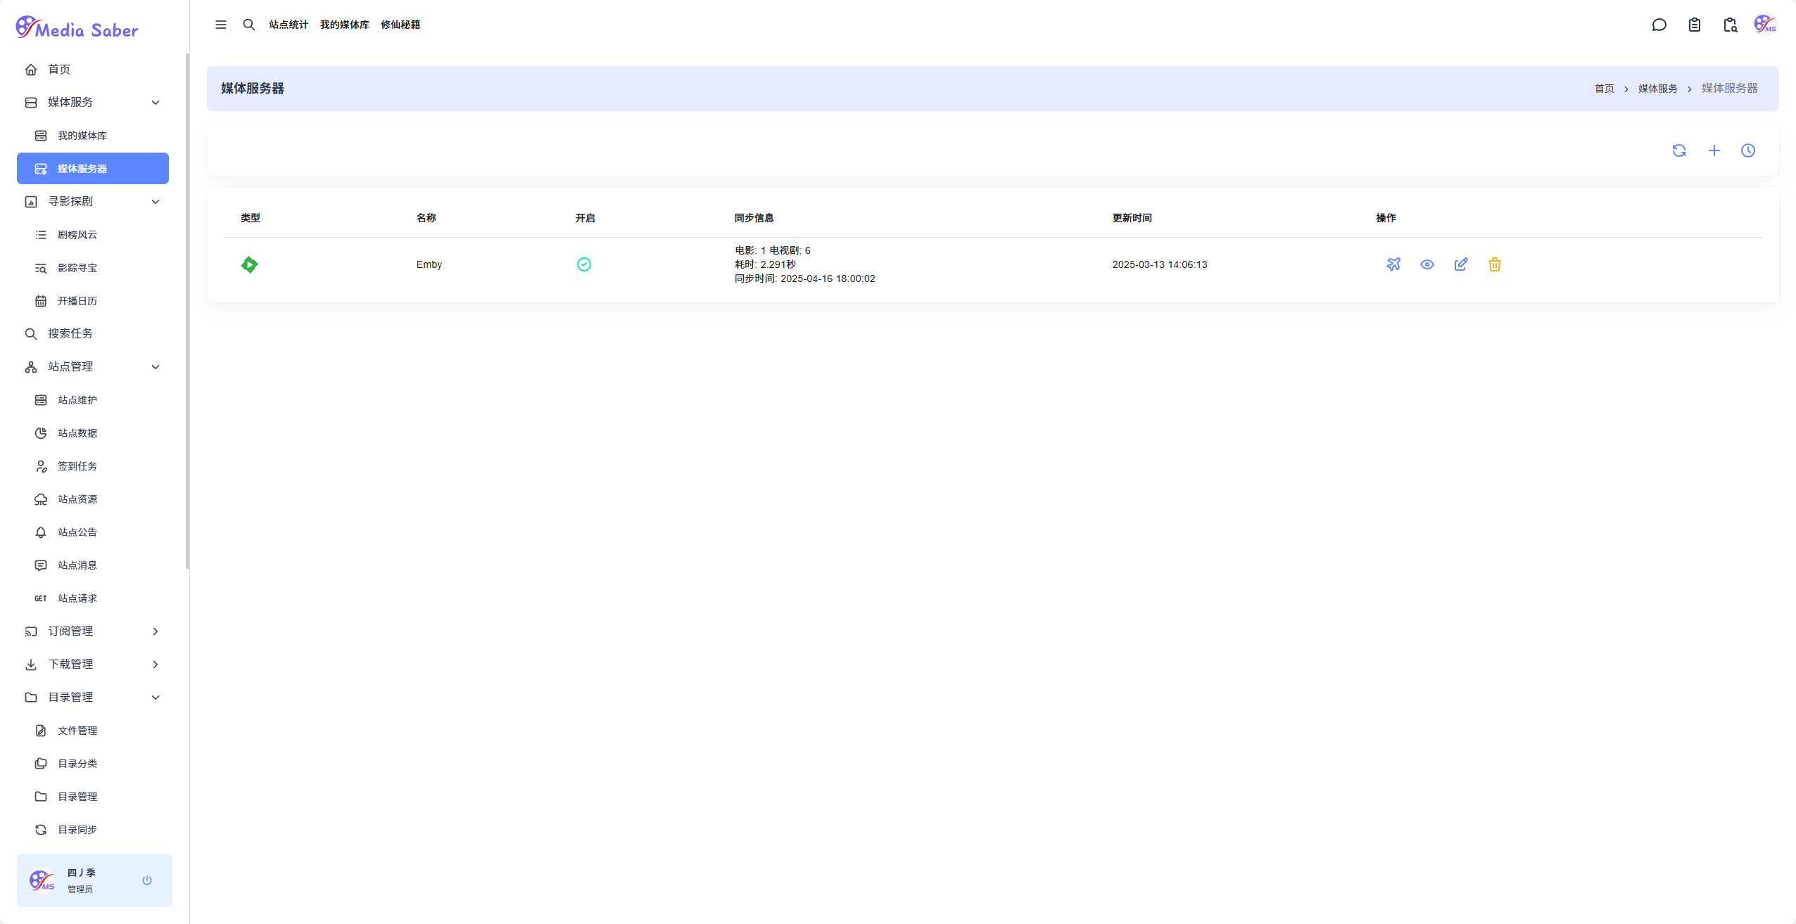Click the airplane test icon for Emby
This screenshot has width=1796, height=924.
tap(1393, 264)
